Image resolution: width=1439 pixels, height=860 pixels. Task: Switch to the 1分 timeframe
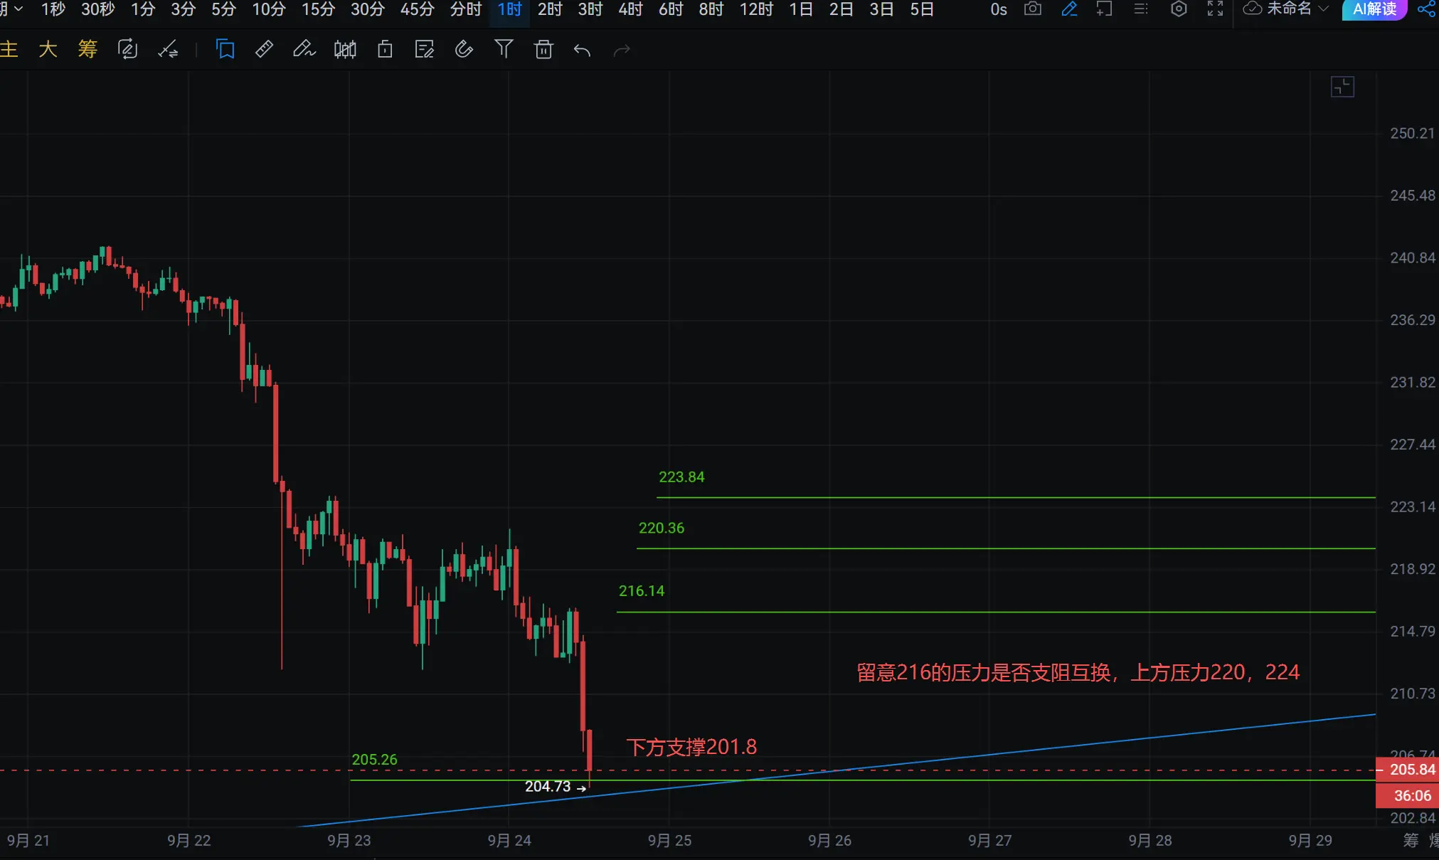tap(143, 9)
